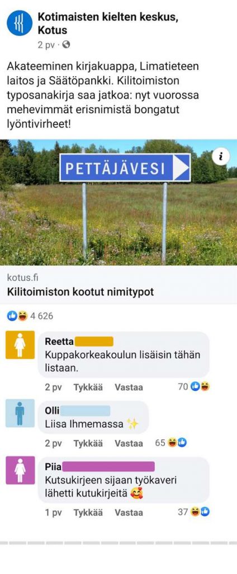This screenshot has width=237, height=574.
Task: Reply to Olli's comment with Vastaa
Action: tap(129, 444)
